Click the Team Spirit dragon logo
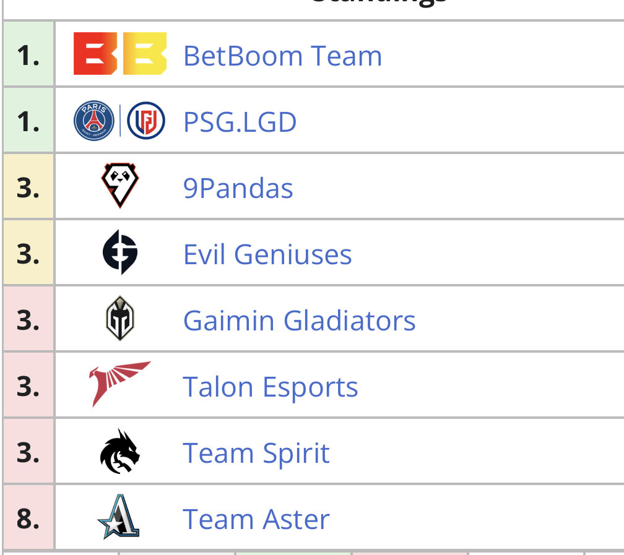 (x=119, y=452)
